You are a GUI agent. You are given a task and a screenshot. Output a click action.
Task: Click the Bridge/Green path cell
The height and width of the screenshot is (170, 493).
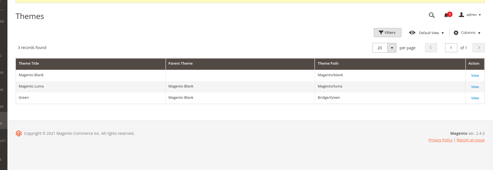pos(390,98)
